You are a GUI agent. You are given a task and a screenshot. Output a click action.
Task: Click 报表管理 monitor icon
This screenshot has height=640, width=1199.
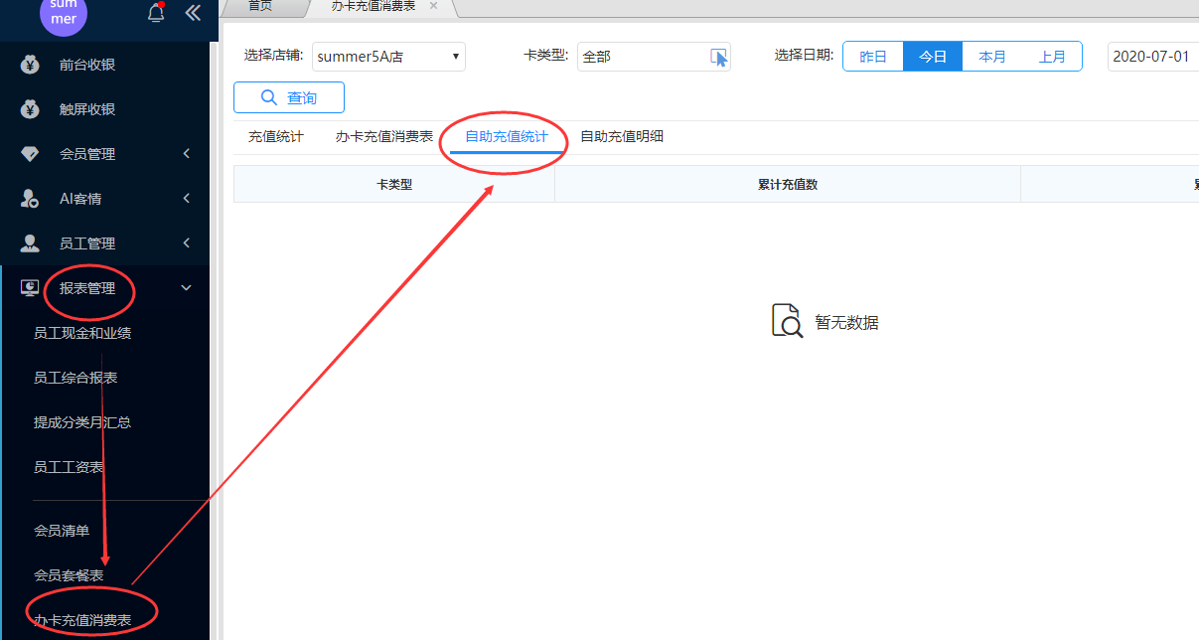30,288
